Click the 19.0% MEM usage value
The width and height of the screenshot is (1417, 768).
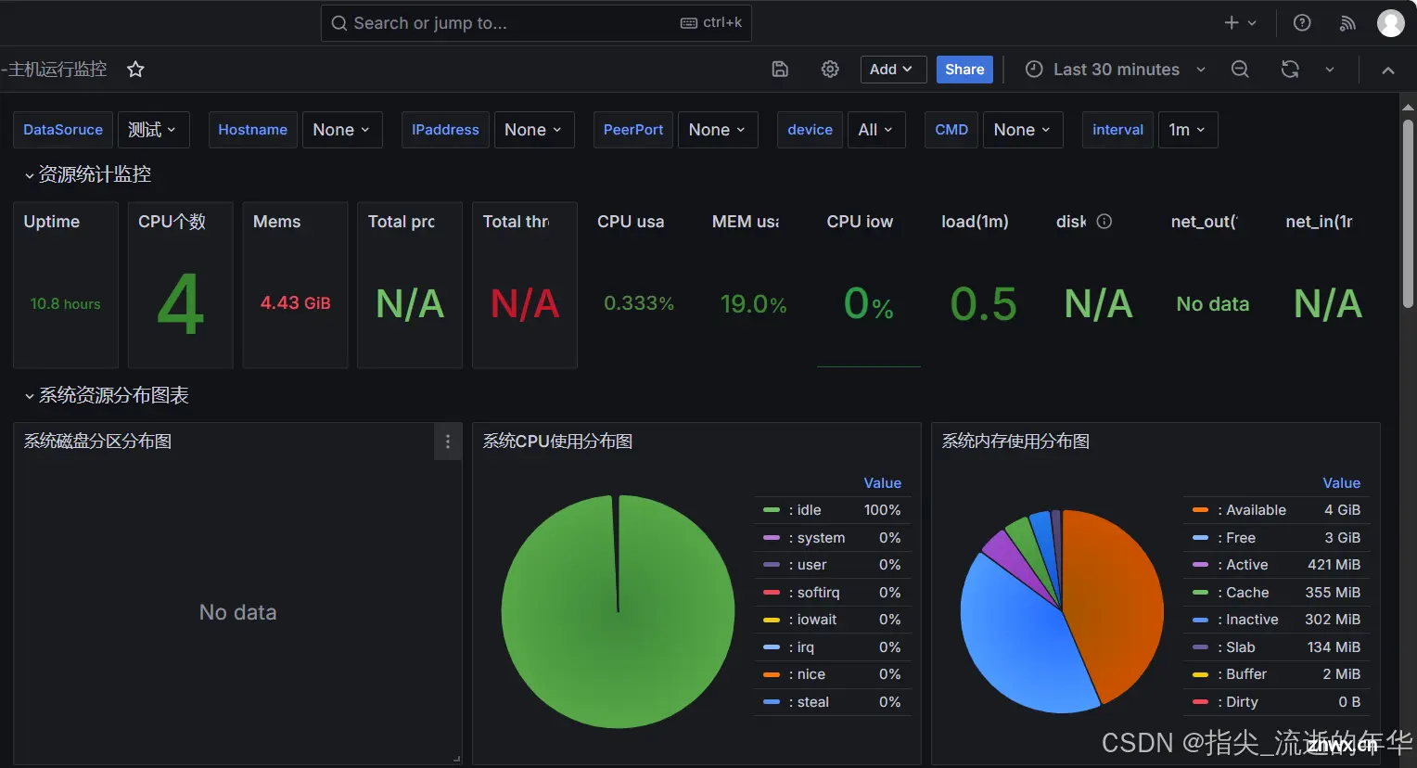tap(753, 304)
